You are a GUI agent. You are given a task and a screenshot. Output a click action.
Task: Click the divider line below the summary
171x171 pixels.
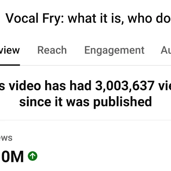pyautogui.click(x=85, y=120)
